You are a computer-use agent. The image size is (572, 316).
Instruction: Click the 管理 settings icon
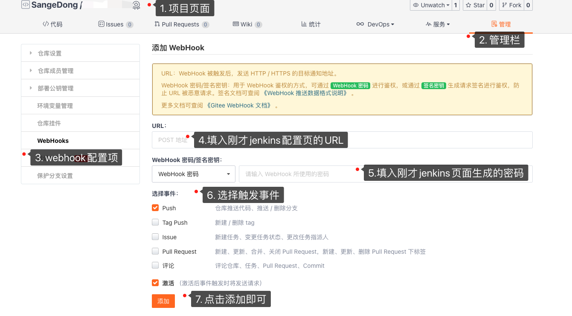(x=494, y=24)
